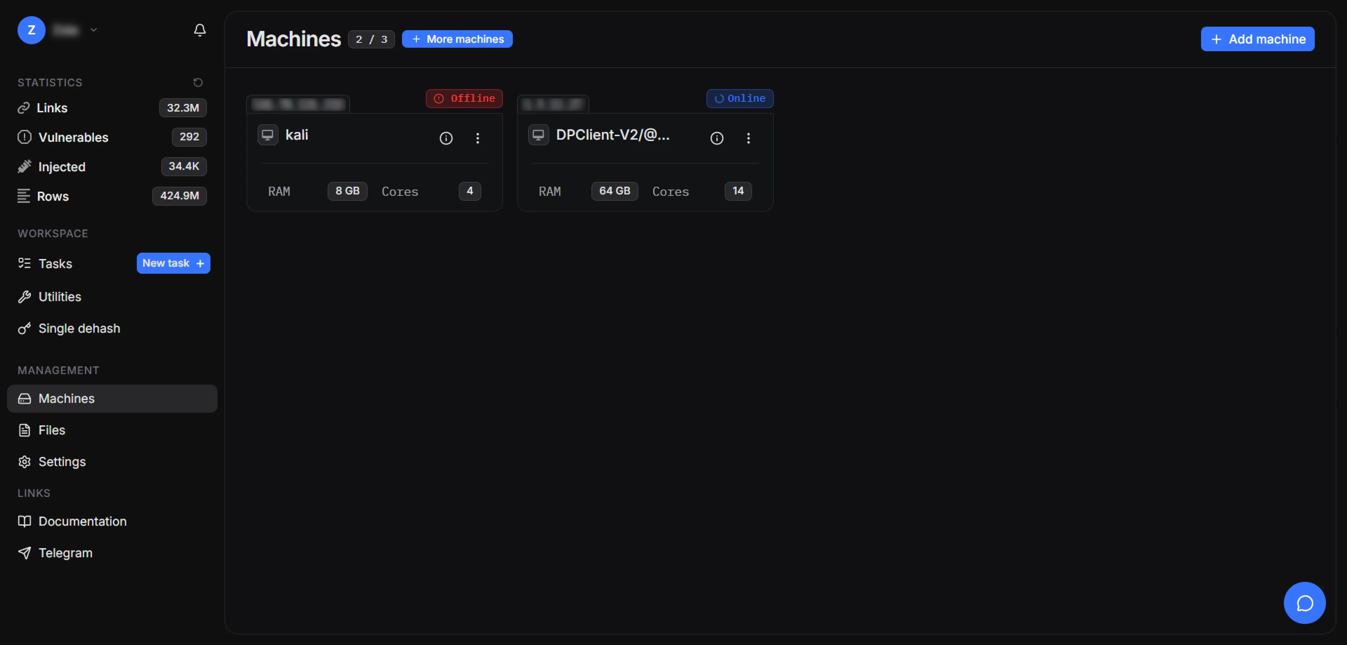Open the Files management page
Screen dimensions: 1347x645
click(x=51, y=430)
